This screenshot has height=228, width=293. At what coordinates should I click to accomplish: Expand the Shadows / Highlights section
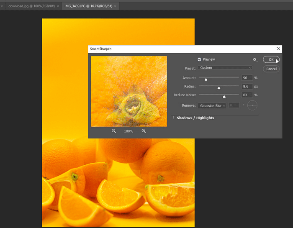pos(174,118)
